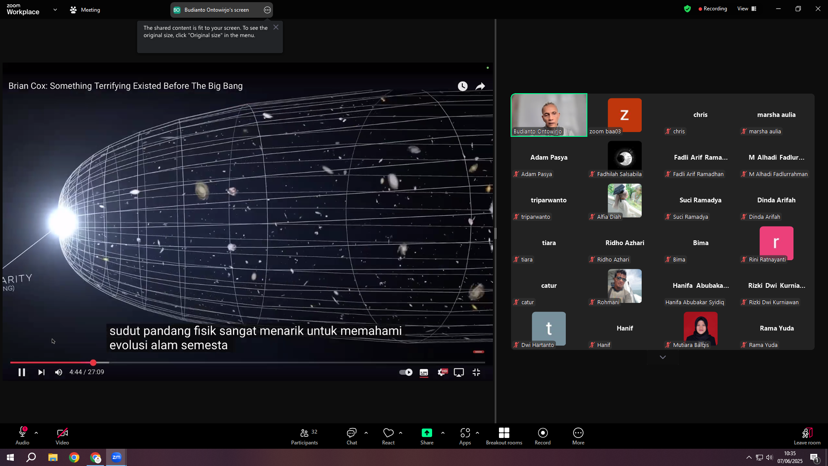The height and width of the screenshot is (466, 828).
Task: Select Alfia Diah's participant tile
Action: (625, 201)
